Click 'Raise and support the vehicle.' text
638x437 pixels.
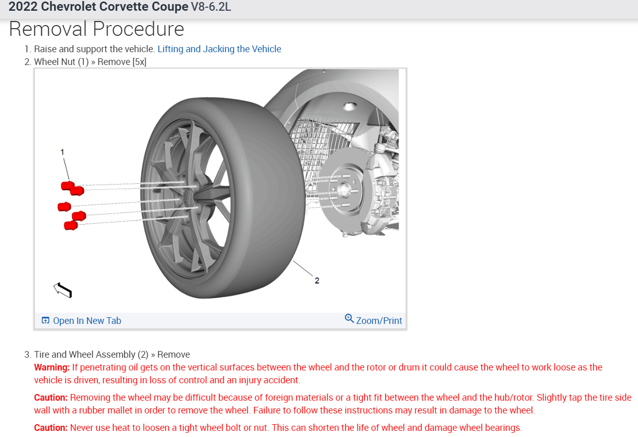point(95,49)
